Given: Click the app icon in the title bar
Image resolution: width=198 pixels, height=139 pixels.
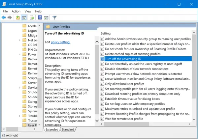Looking at the screenshot, I should (4, 4).
